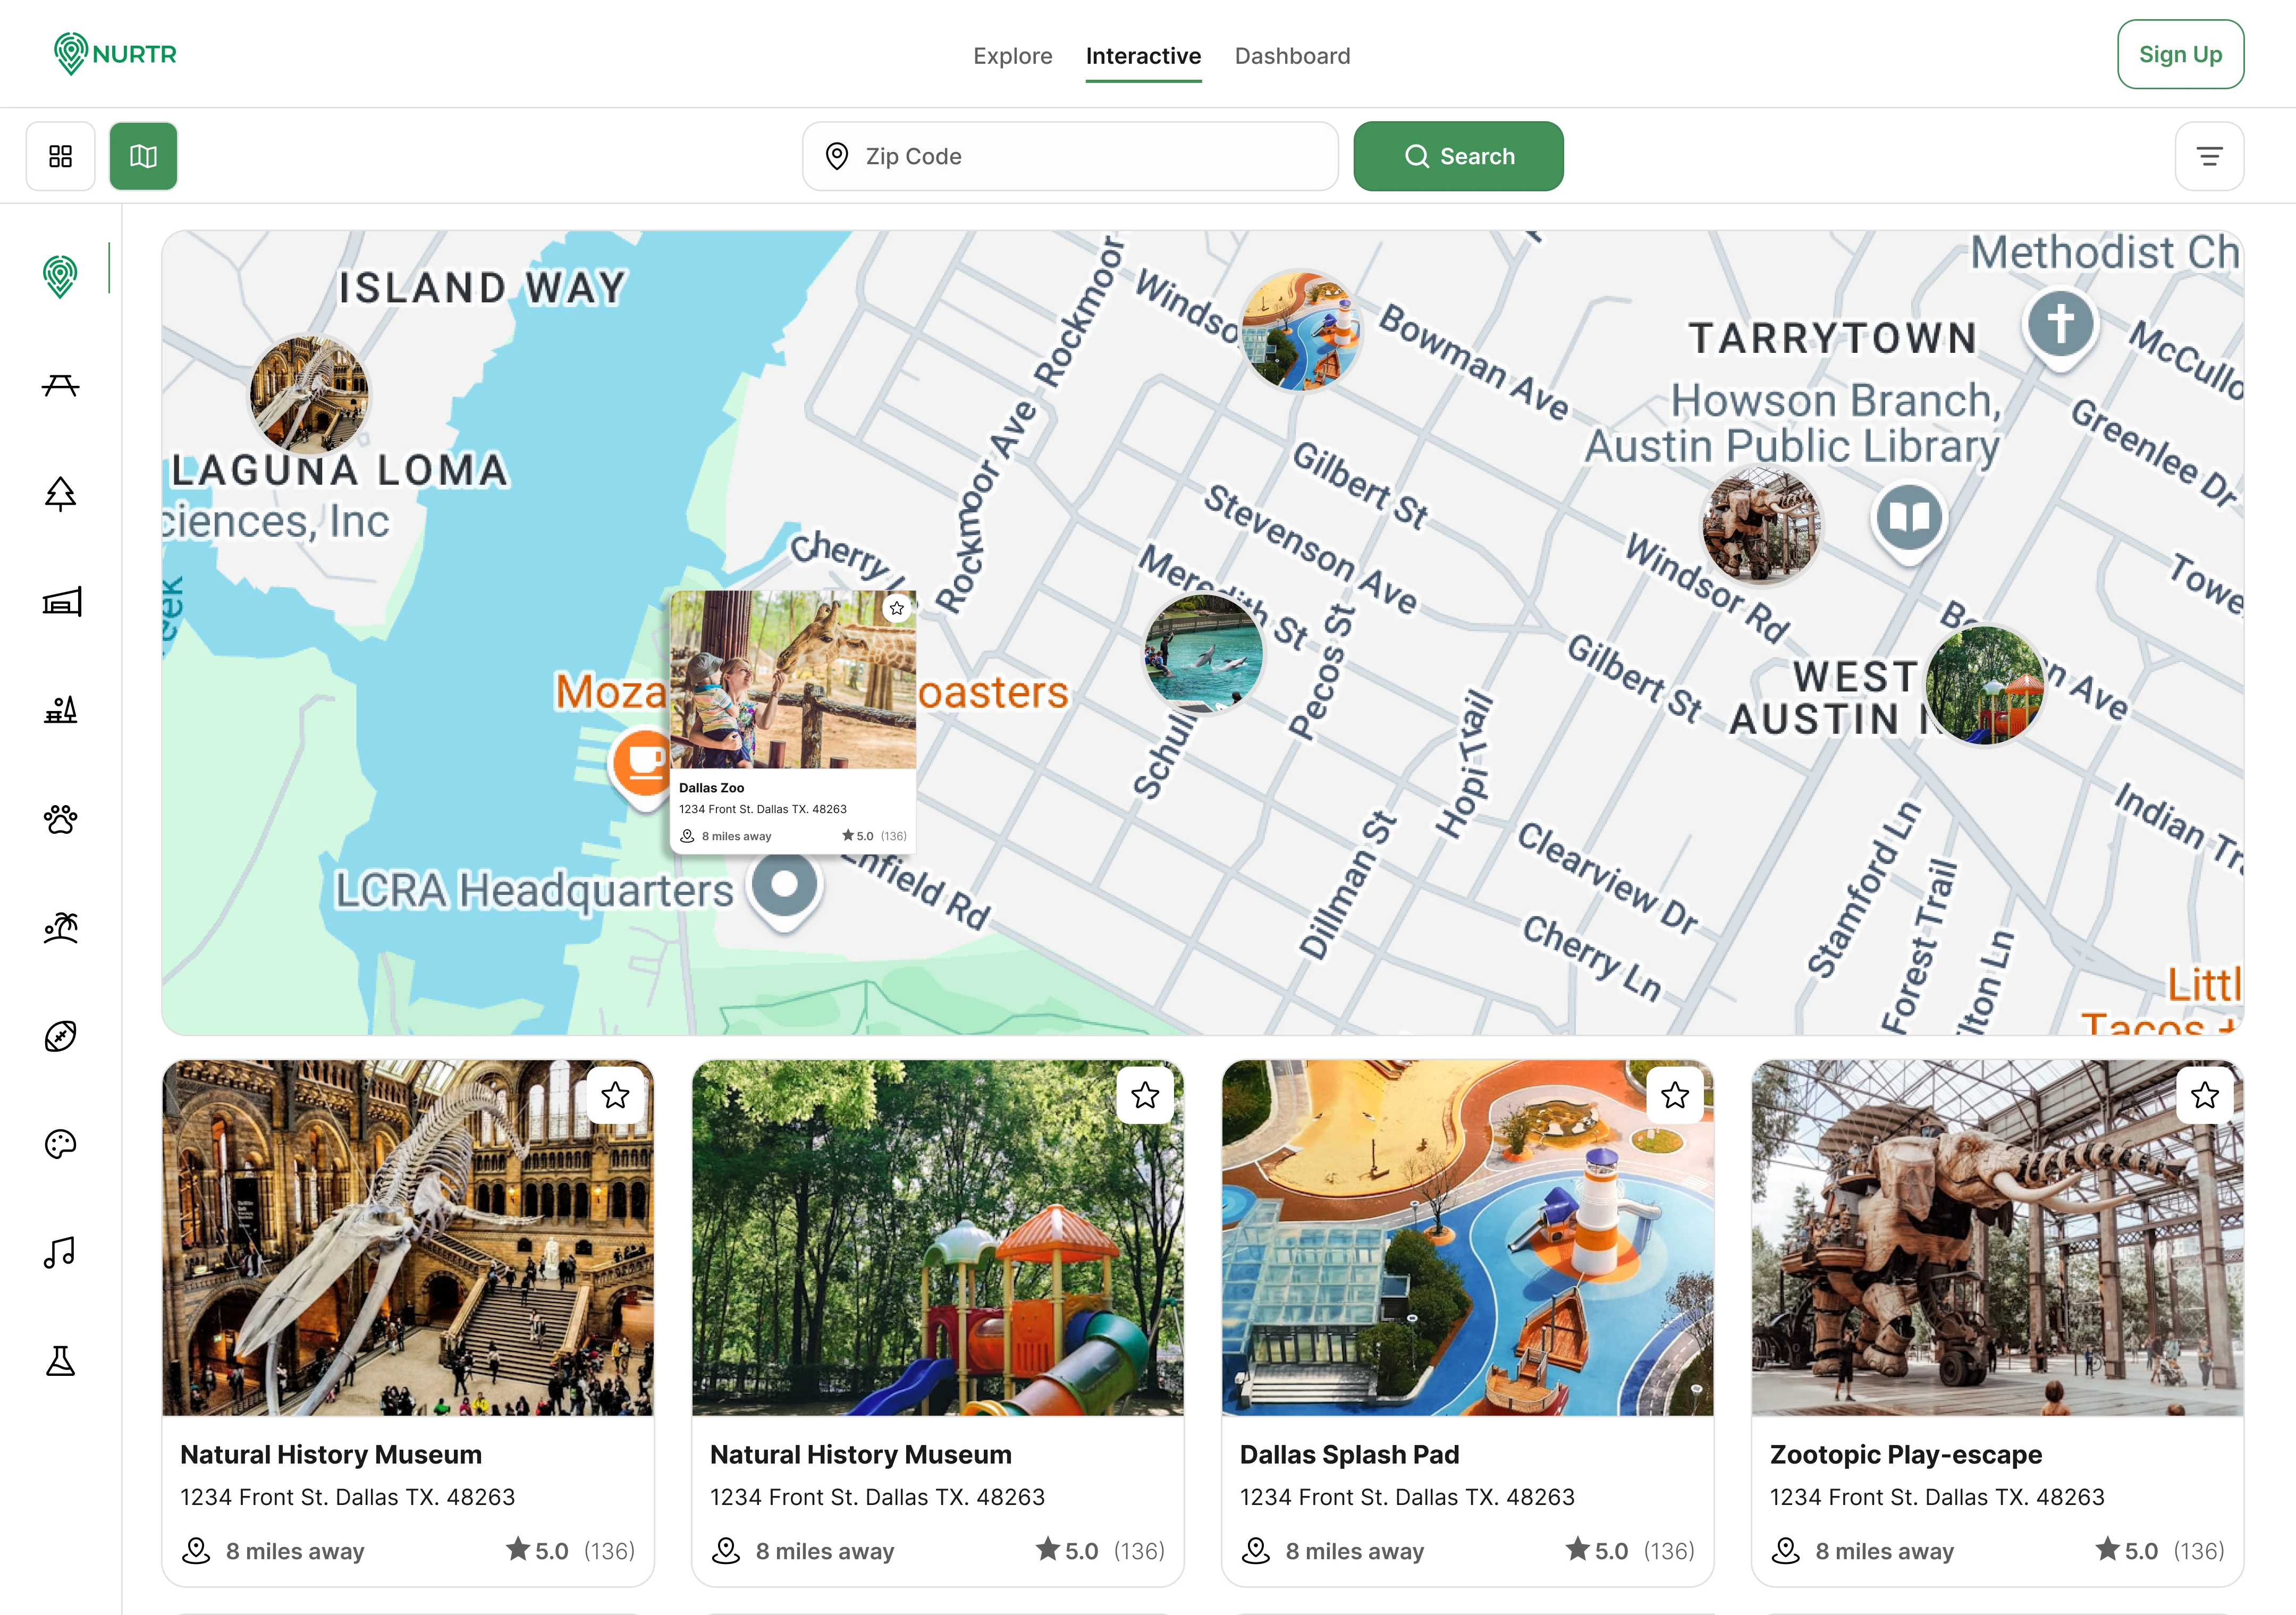The width and height of the screenshot is (2296, 1615).
Task: Favorite the Dallas Zoo map popup
Action: 896,608
